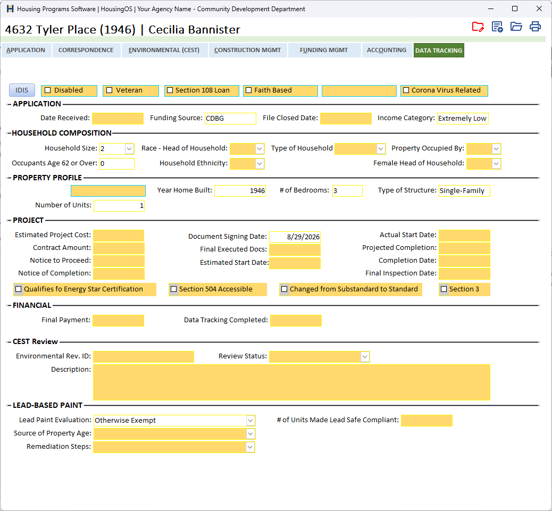Click the Notice to Proceed field

[x=119, y=261]
